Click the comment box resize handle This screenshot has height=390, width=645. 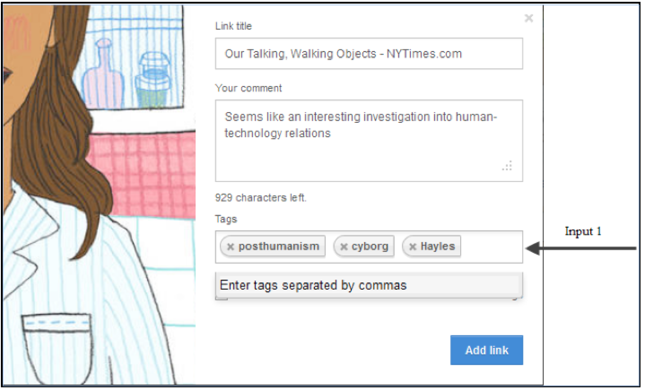507,166
